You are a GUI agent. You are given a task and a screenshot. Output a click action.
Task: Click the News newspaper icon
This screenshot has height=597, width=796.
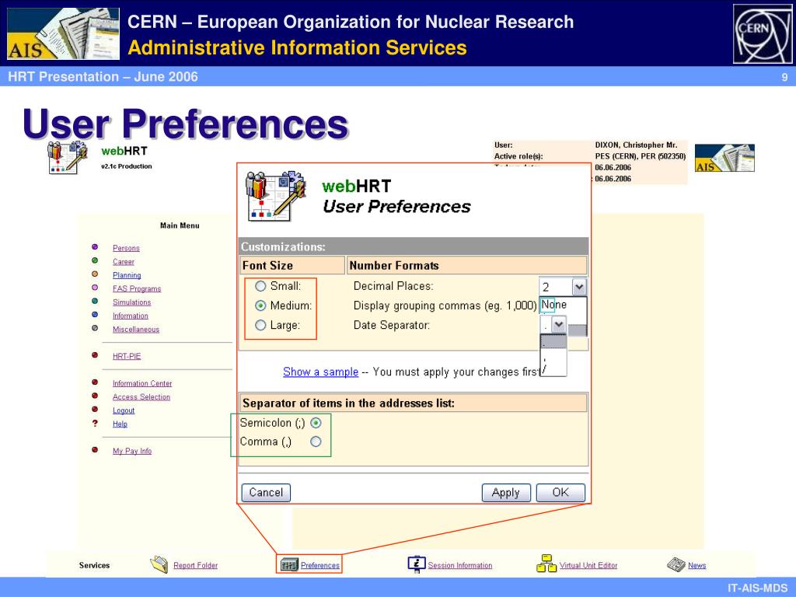click(676, 564)
